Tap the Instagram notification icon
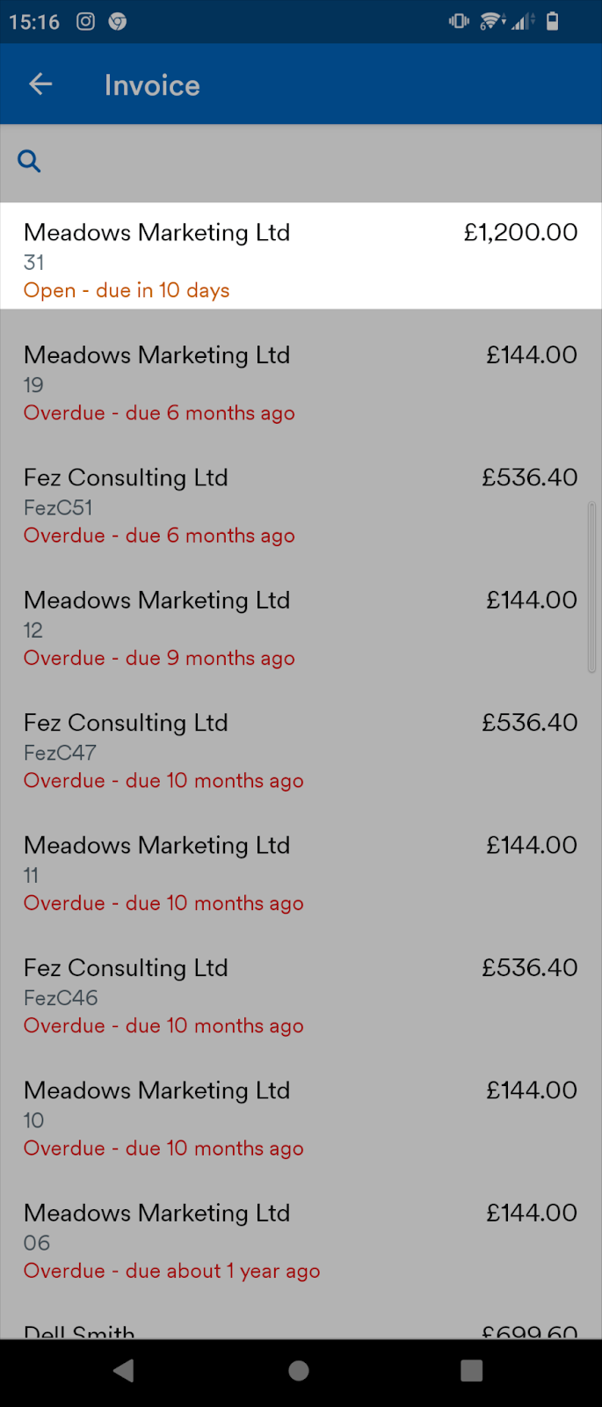The image size is (602, 1407). click(84, 21)
